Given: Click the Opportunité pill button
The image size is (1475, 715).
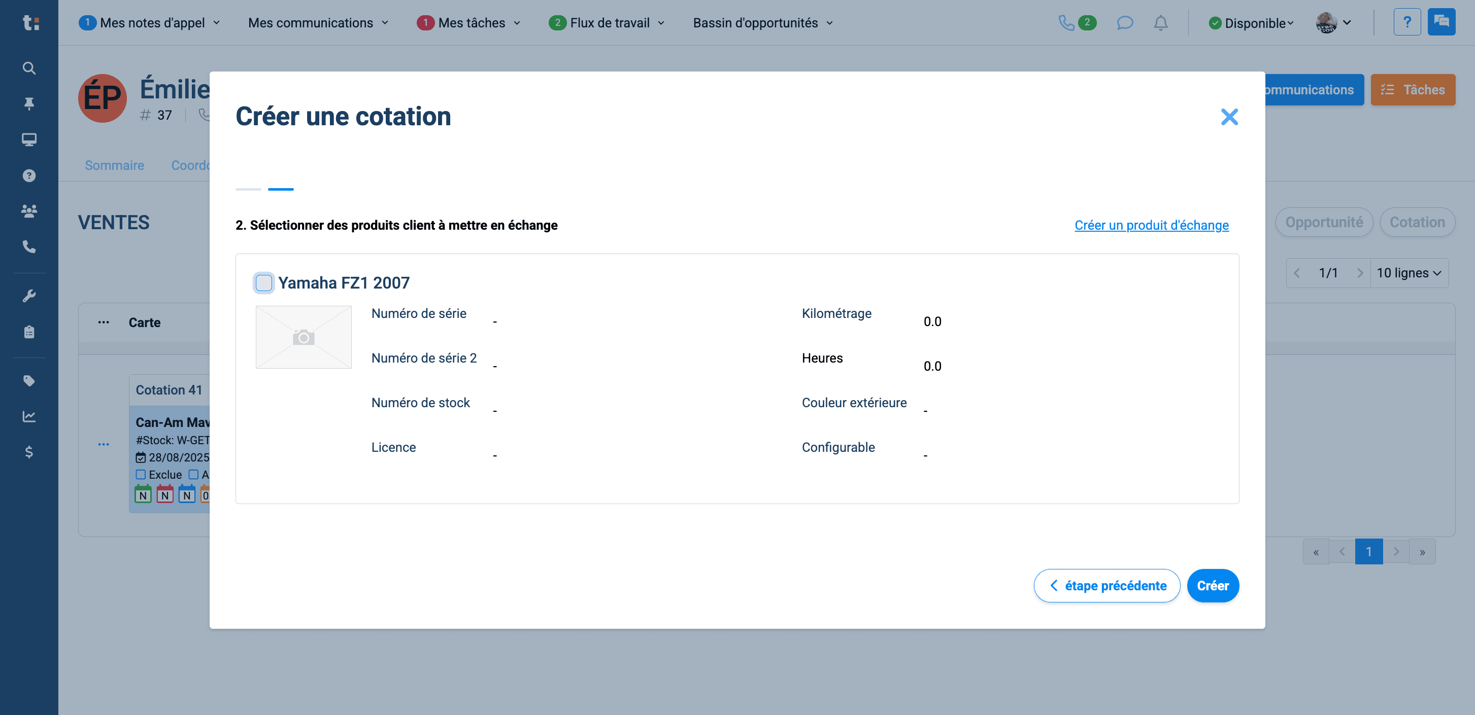Looking at the screenshot, I should pyautogui.click(x=1324, y=223).
